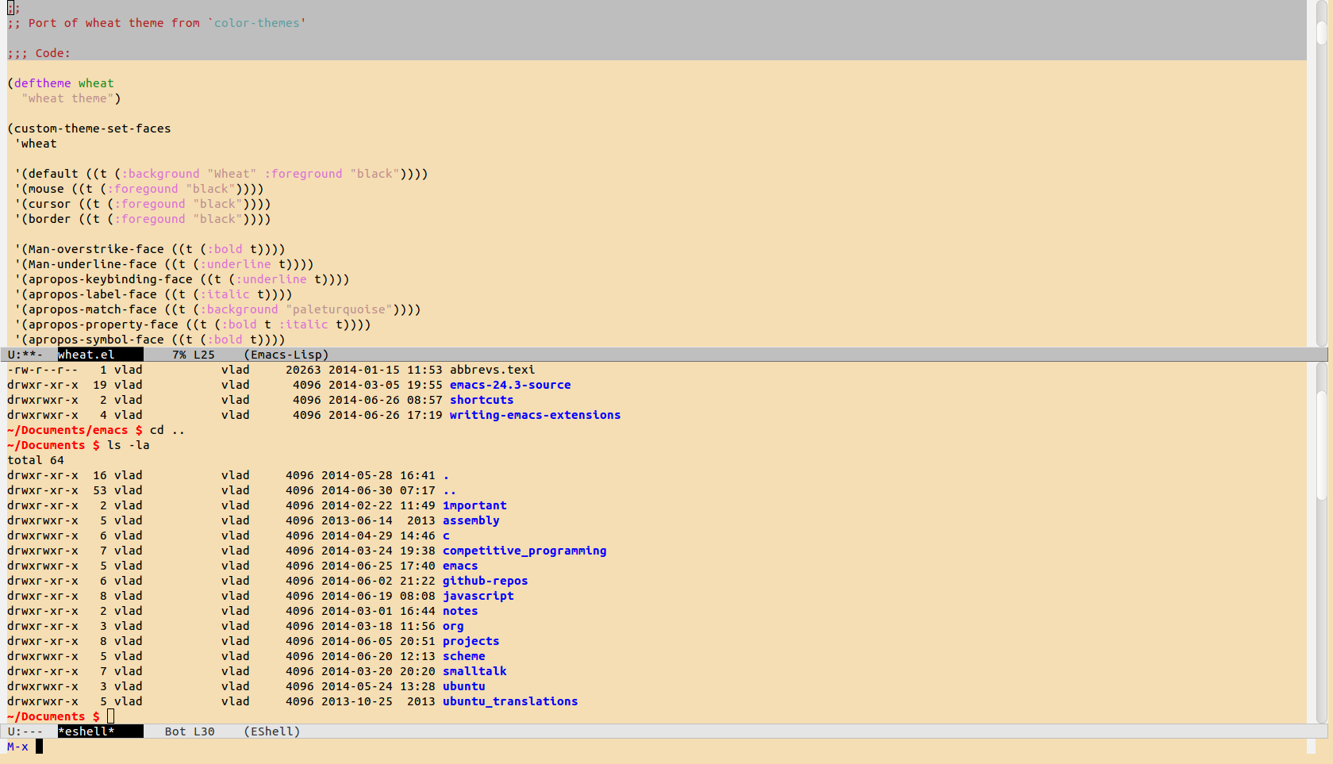Click the '(border face definition line
Screen dimensions: 1333x764
[143, 219]
